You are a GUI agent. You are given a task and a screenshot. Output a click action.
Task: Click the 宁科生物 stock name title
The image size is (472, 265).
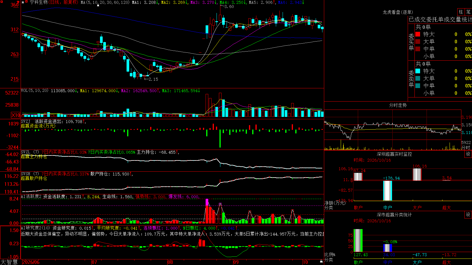coord(39,2)
